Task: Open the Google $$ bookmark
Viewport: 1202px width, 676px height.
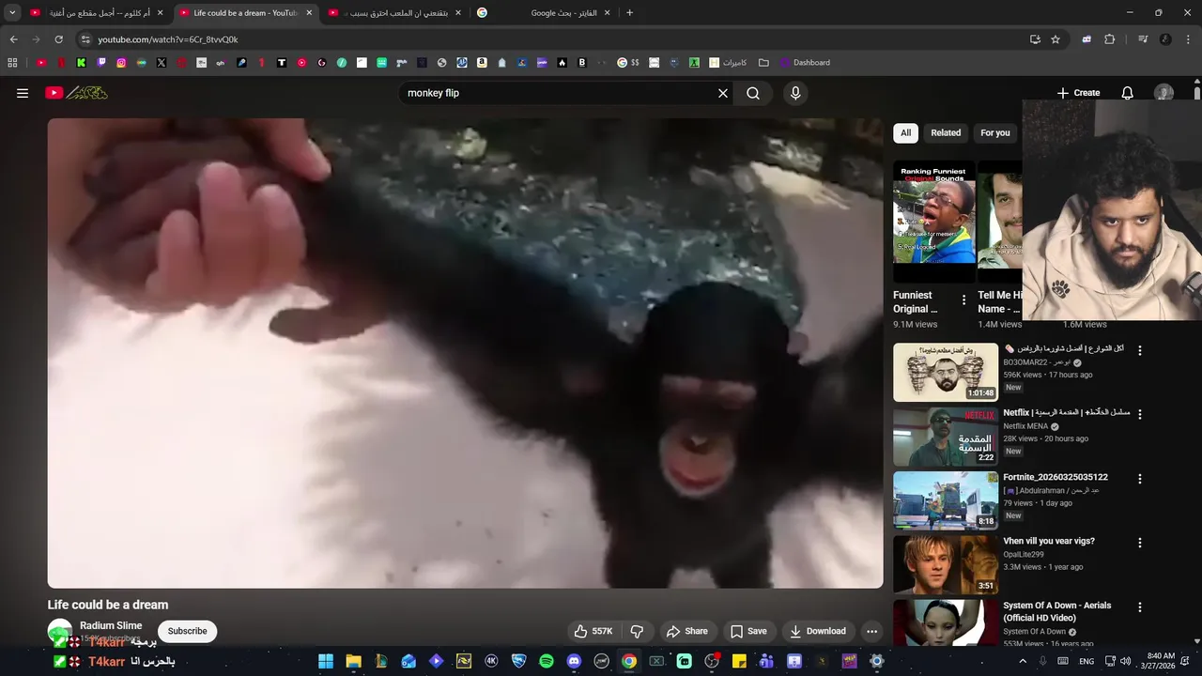Action: pyautogui.click(x=628, y=63)
